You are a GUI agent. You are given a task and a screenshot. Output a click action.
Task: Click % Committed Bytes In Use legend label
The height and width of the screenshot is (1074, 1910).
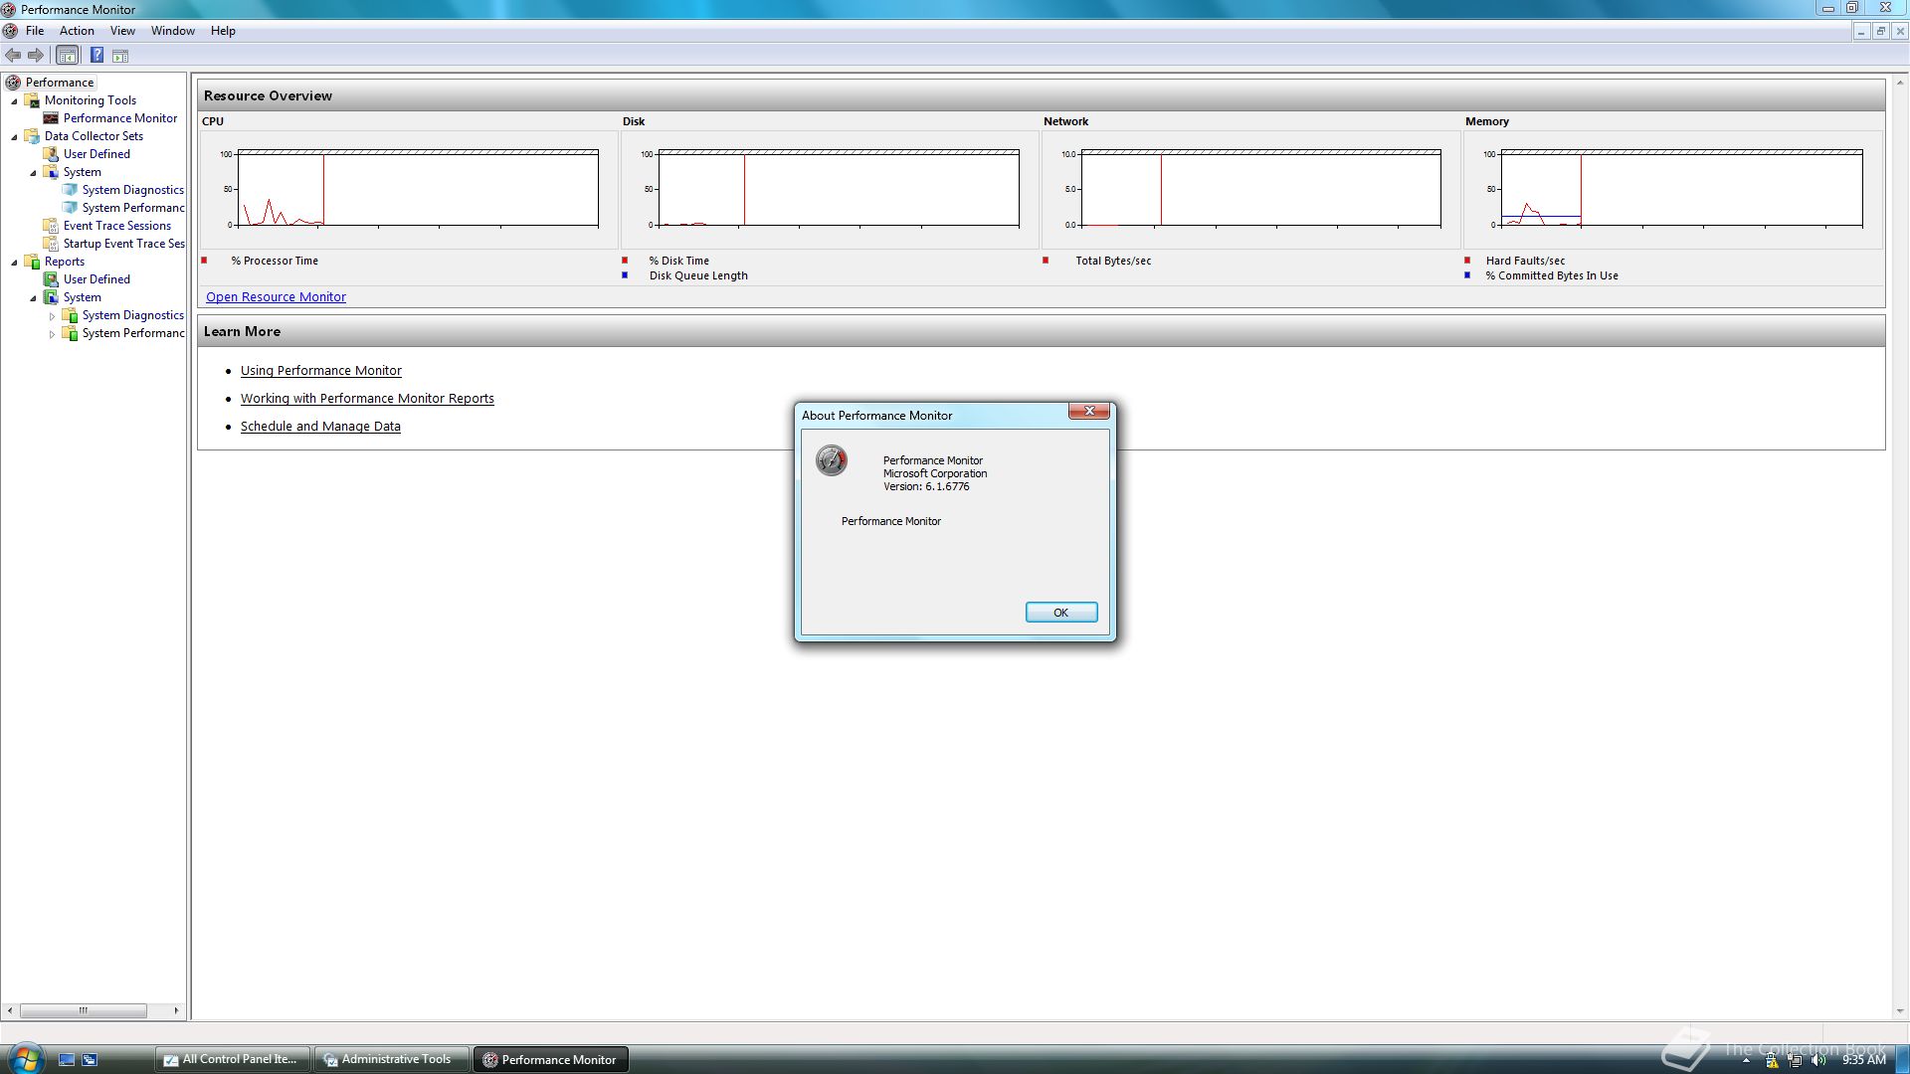(1552, 276)
